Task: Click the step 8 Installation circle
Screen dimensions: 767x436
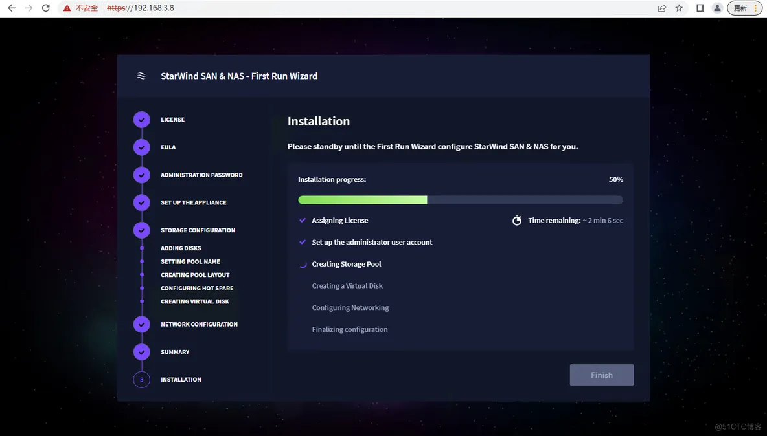Action: (x=142, y=379)
